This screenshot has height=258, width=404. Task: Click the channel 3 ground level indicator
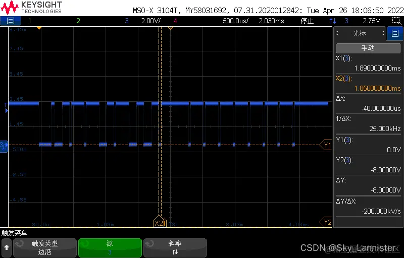click(x=4, y=146)
